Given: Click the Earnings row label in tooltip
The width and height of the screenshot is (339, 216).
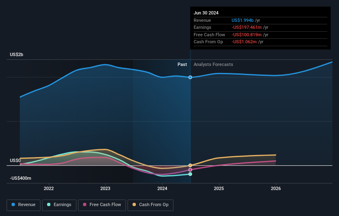Looking at the screenshot, I should coord(202,27).
